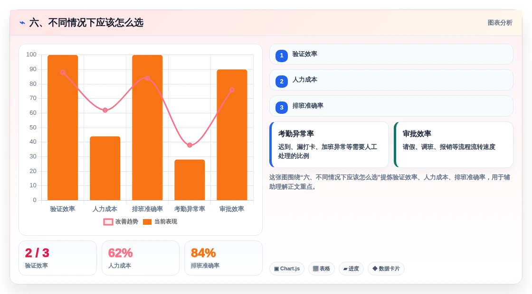532x294 pixels.
Task: Open the 验证效率 list item
Action: [x=391, y=54]
